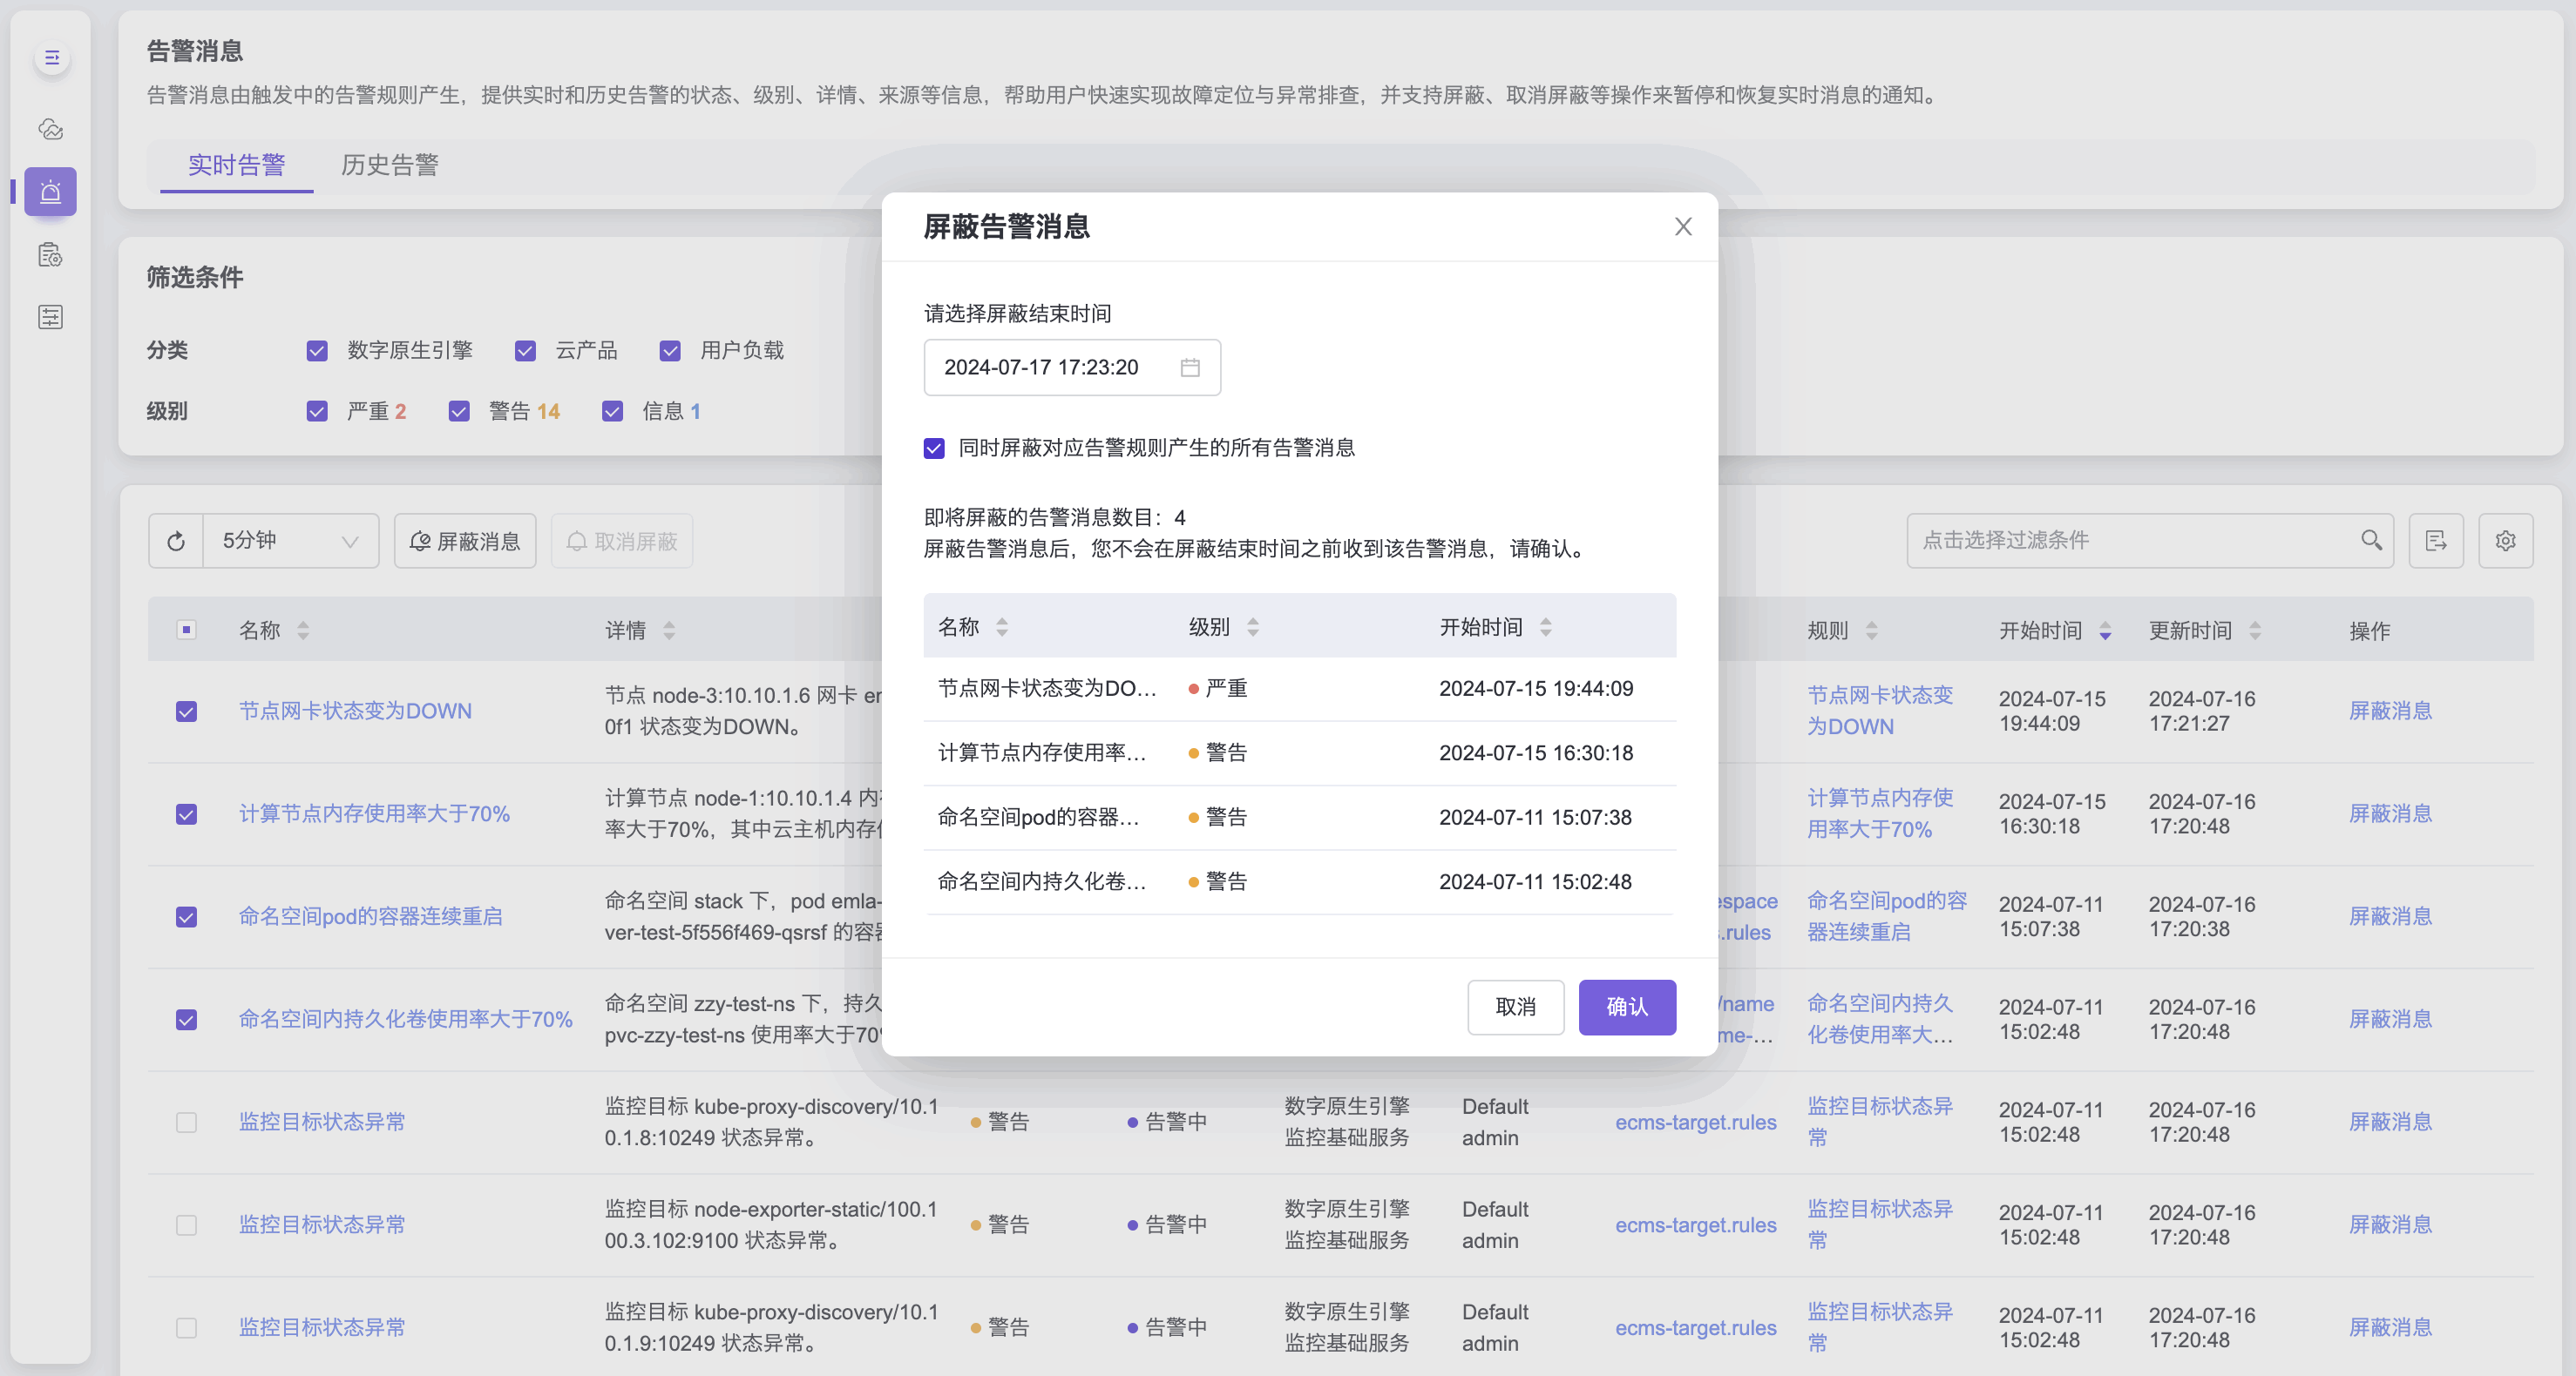Image resolution: width=2576 pixels, height=1376 pixels.
Task: Uncheck 'also mask rule alerts' checkbox in dialog
Action: point(934,449)
